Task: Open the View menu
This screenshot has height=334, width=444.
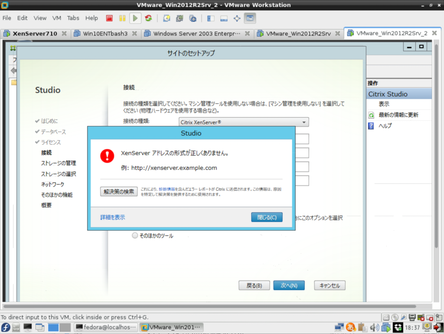Action: pos(40,18)
